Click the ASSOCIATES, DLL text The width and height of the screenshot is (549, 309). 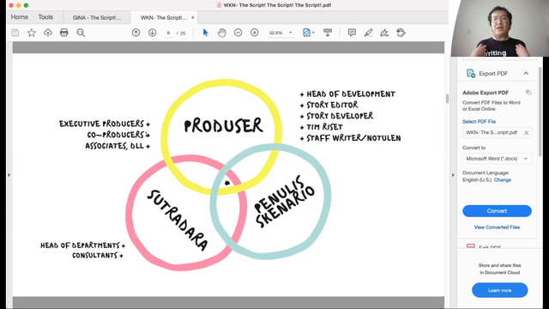115,146
